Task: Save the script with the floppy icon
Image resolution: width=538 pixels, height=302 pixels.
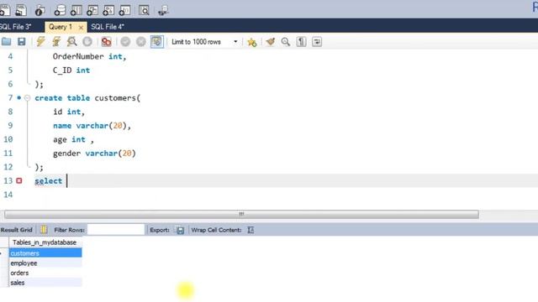Action: pyautogui.click(x=21, y=42)
